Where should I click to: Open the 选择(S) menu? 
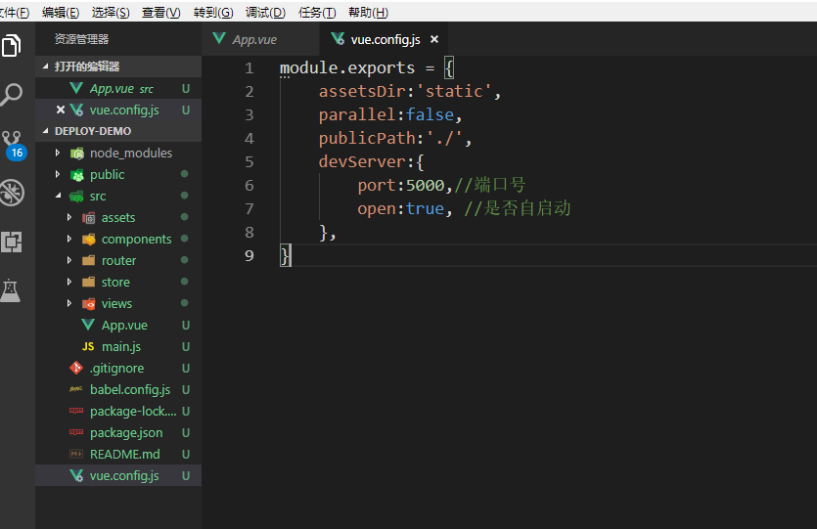(111, 13)
